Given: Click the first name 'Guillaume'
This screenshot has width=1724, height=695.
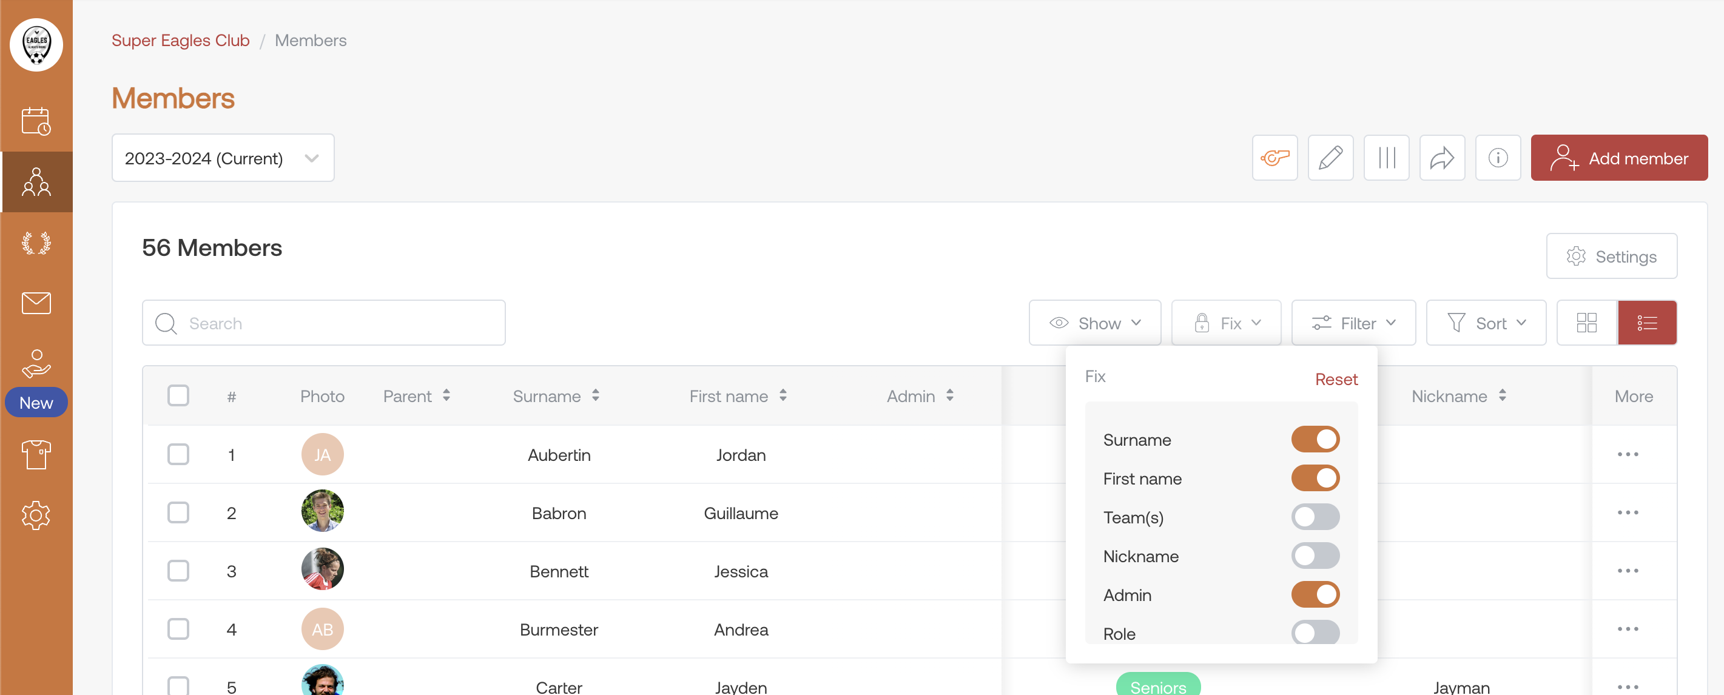Looking at the screenshot, I should click(x=741, y=513).
